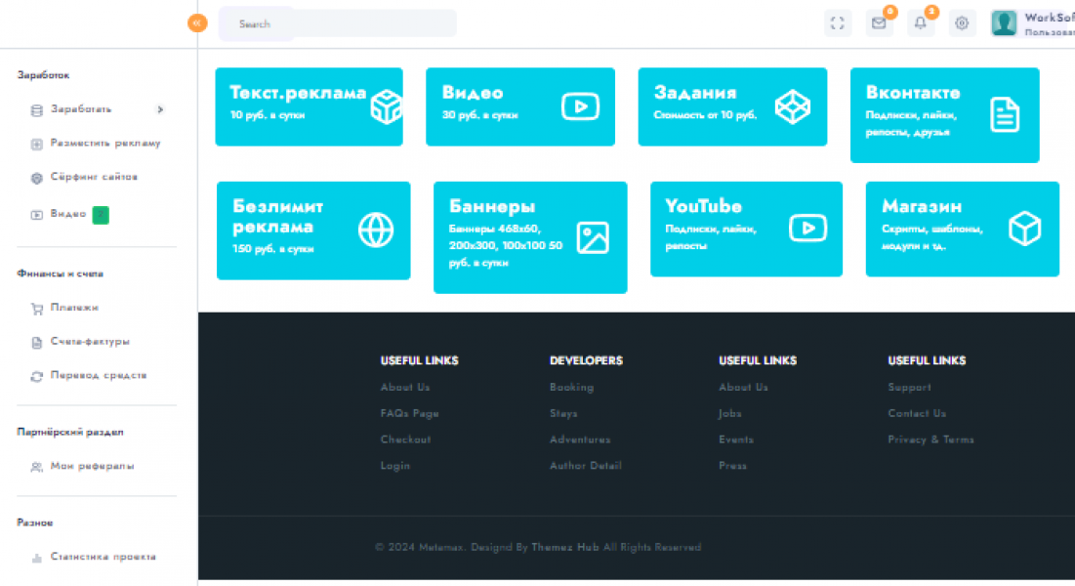Open the settings gear icon
The image size is (1075, 586).
click(962, 23)
